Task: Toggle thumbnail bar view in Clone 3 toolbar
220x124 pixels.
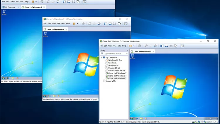Action: click(x=166, y=46)
